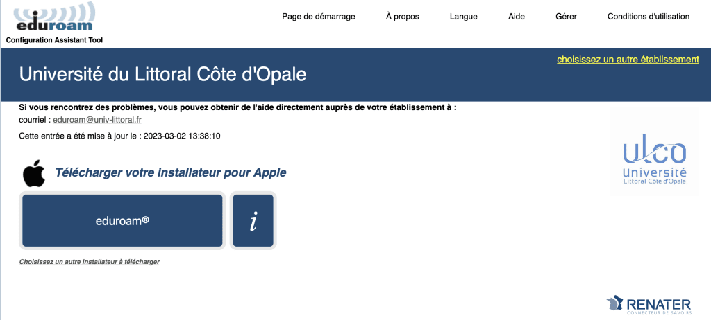Open the Langue menu
Viewport: 711px width, 320px height.
(463, 17)
